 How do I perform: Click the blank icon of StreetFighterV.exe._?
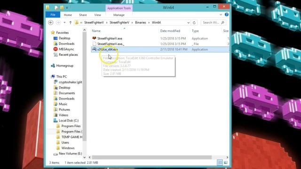94,44
